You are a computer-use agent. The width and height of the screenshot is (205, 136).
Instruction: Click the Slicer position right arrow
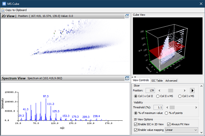pyautogui.click(x=185, y=90)
